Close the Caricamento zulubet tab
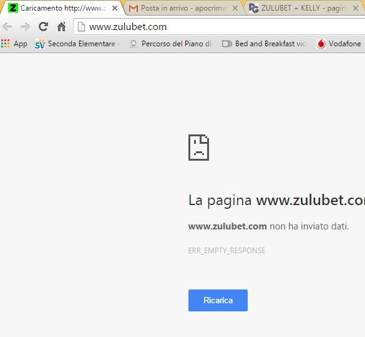The image size is (365, 337). click(115, 8)
